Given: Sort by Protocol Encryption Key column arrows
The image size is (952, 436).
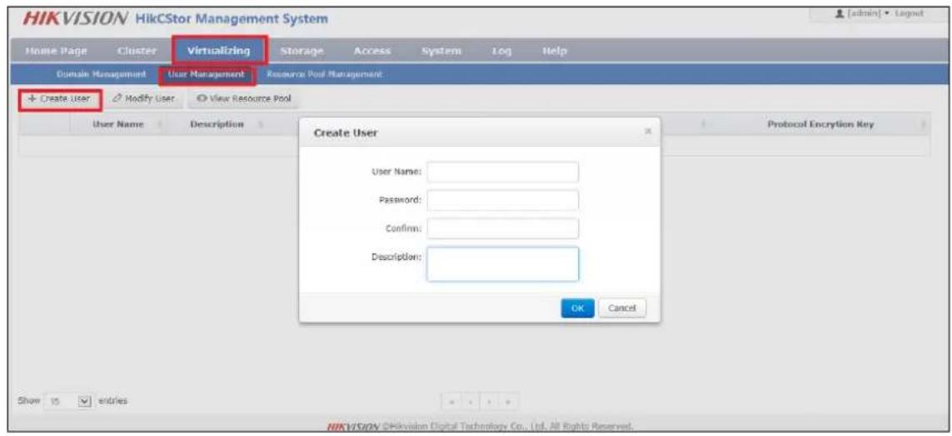Looking at the screenshot, I should [x=923, y=125].
